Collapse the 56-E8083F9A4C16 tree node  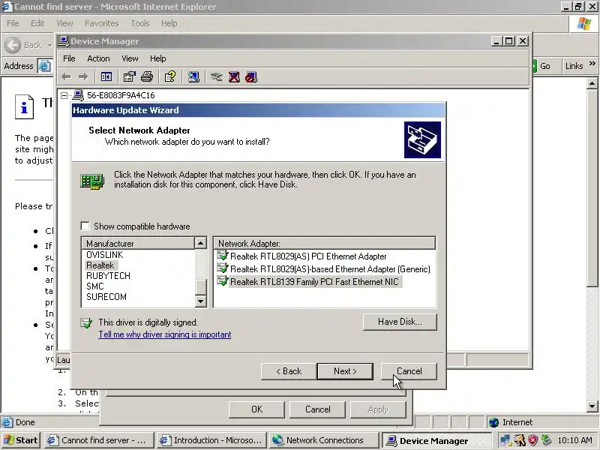click(64, 95)
